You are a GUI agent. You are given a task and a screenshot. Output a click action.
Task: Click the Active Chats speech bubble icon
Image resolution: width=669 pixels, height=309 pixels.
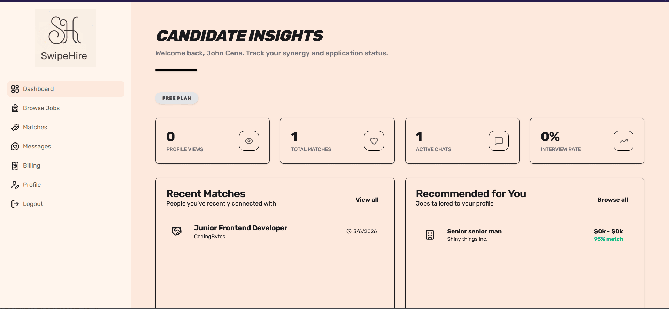tap(499, 141)
